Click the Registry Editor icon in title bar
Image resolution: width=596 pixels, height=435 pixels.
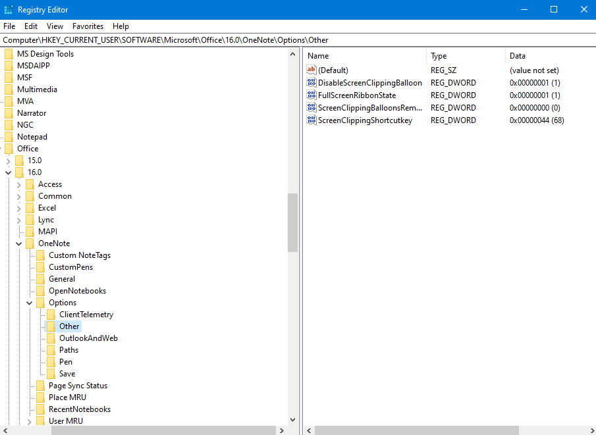pyautogui.click(x=9, y=10)
